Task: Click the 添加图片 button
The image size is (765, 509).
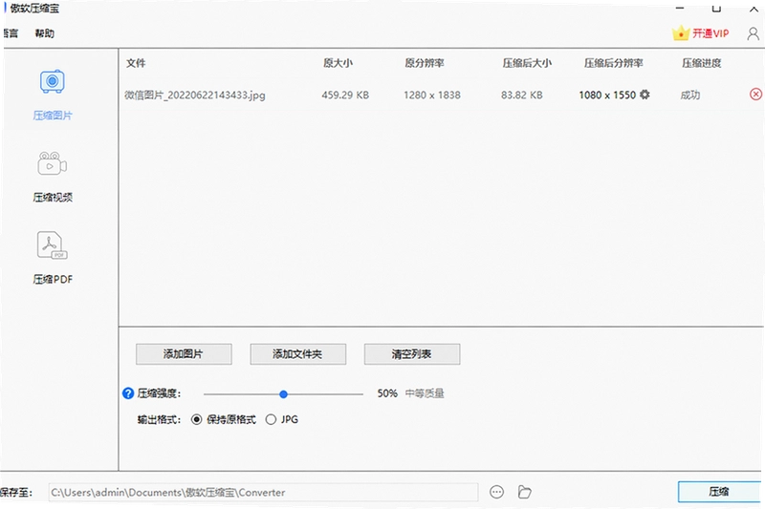Action: coord(184,354)
